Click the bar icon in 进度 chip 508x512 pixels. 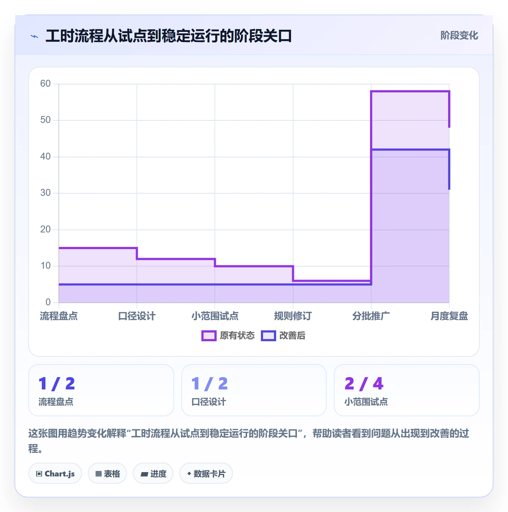[x=144, y=474]
